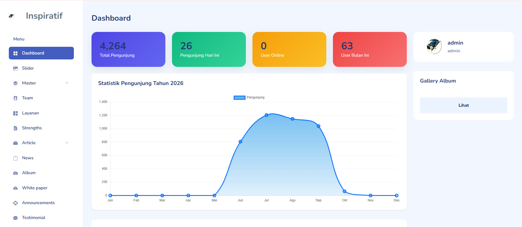Go to the Announcements menu item
522x227 pixels.
(x=41, y=203)
